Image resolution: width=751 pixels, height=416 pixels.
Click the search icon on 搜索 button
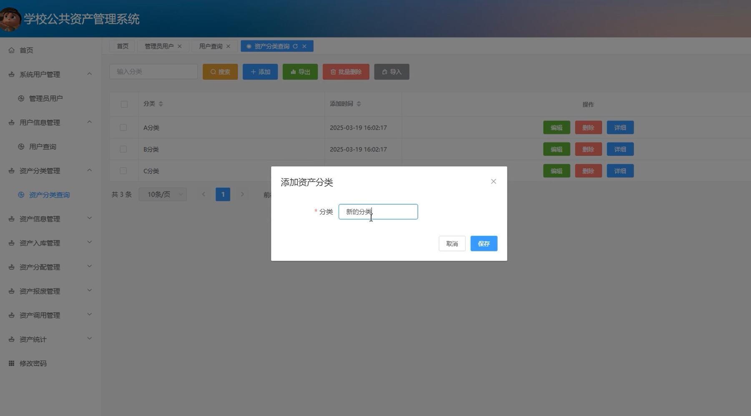(x=213, y=71)
